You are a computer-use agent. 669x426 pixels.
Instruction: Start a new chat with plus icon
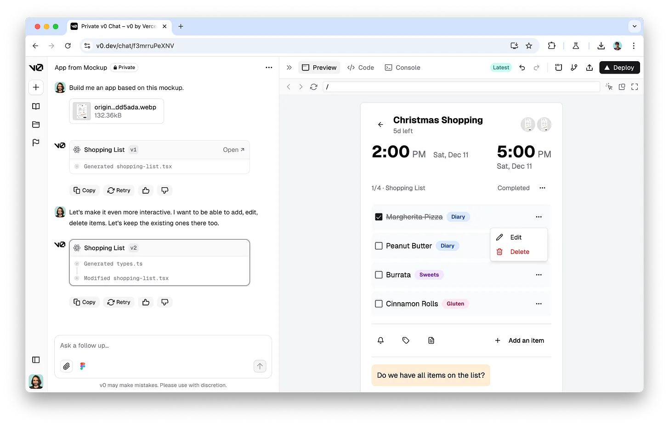click(36, 87)
